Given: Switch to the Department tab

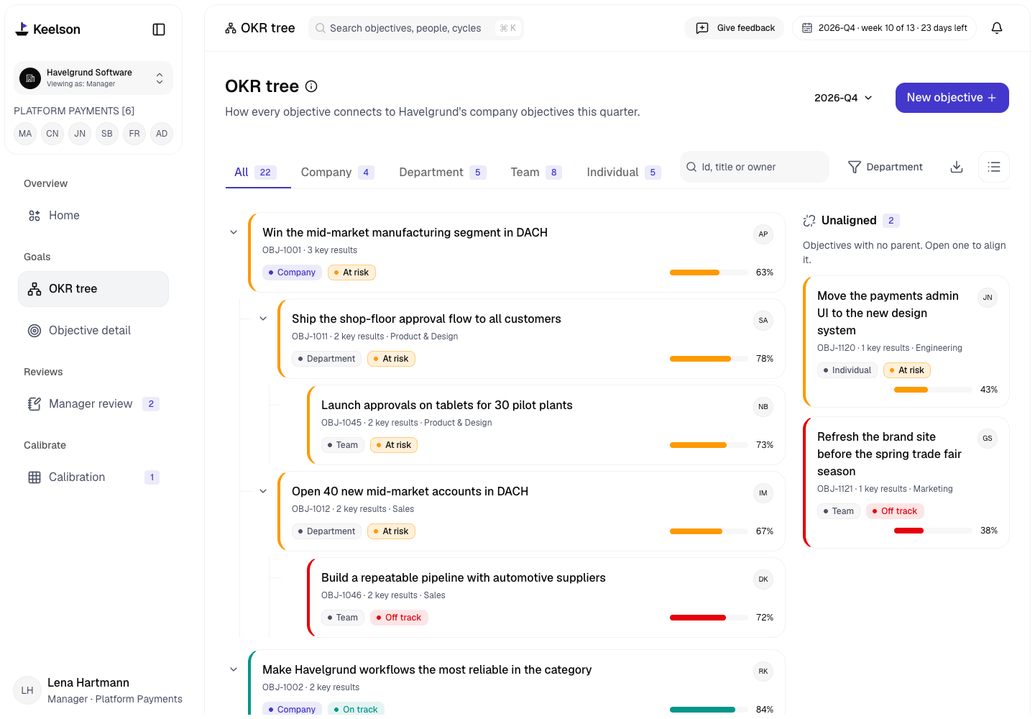Looking at the screenshot, I should pyautogui.click(x=443, y=173).
